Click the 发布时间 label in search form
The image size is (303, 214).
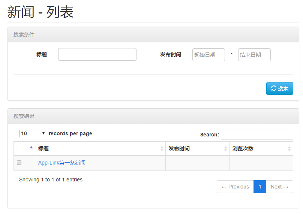171,55
